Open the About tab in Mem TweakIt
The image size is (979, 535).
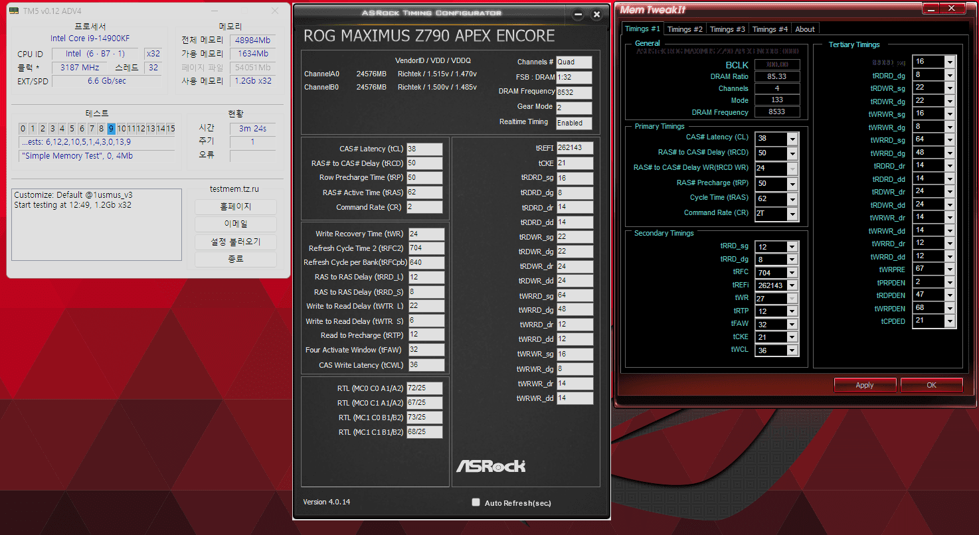(805, 29)
